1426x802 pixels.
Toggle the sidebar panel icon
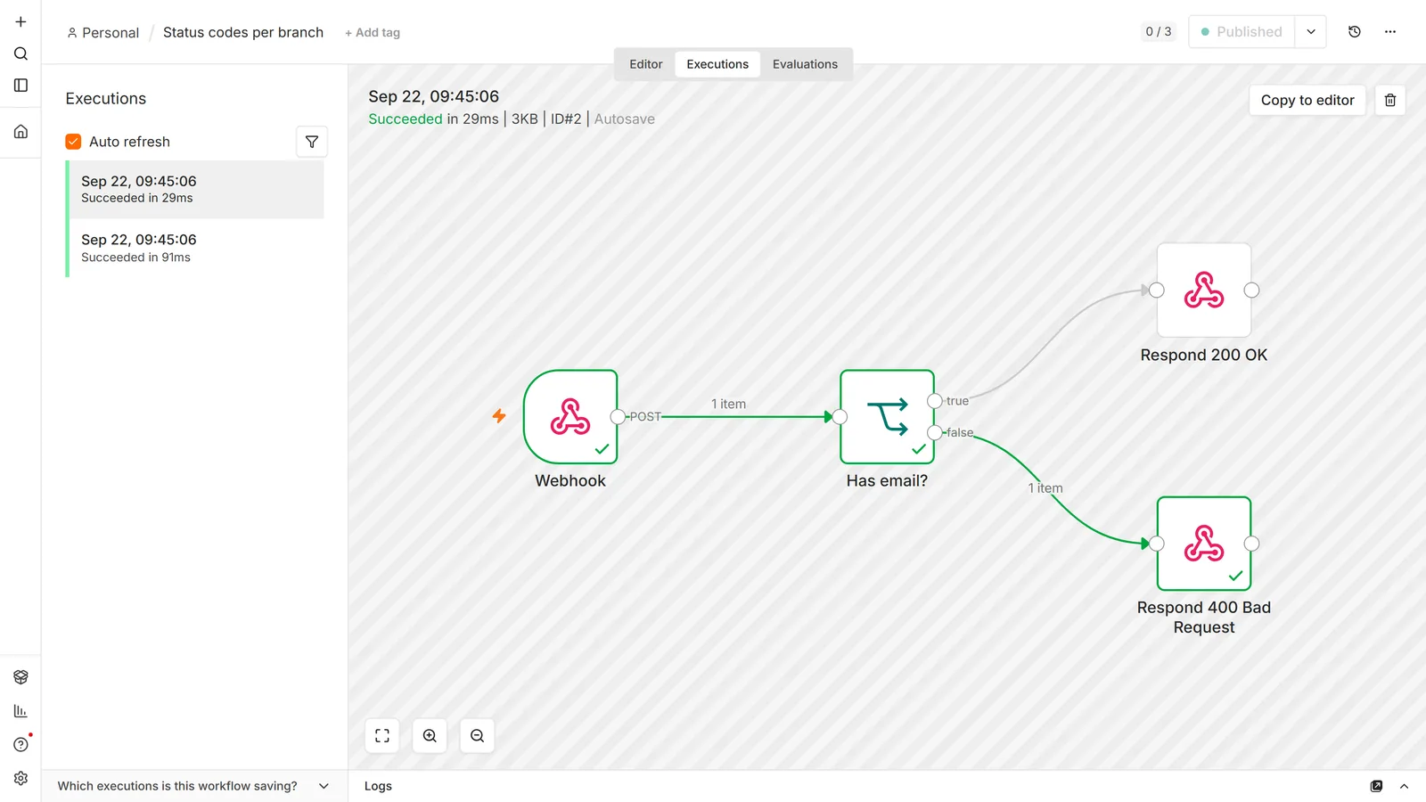point(20,86)
